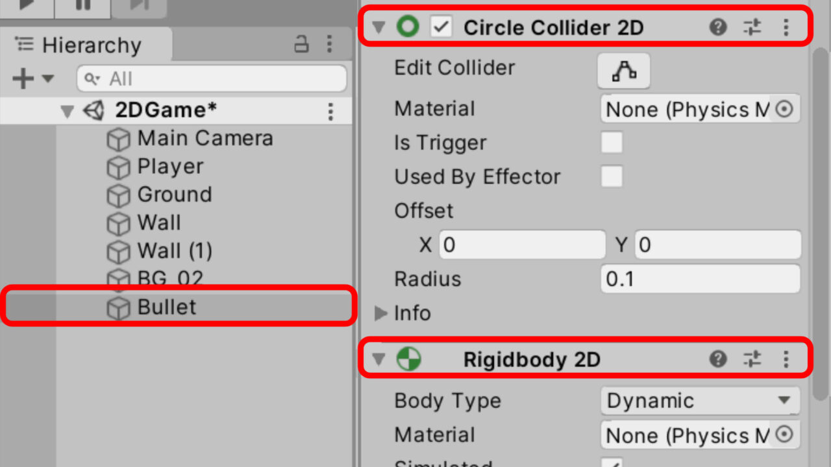
Task: Open Circle Collider 2D preset settings icon
Action: (752, 27)
